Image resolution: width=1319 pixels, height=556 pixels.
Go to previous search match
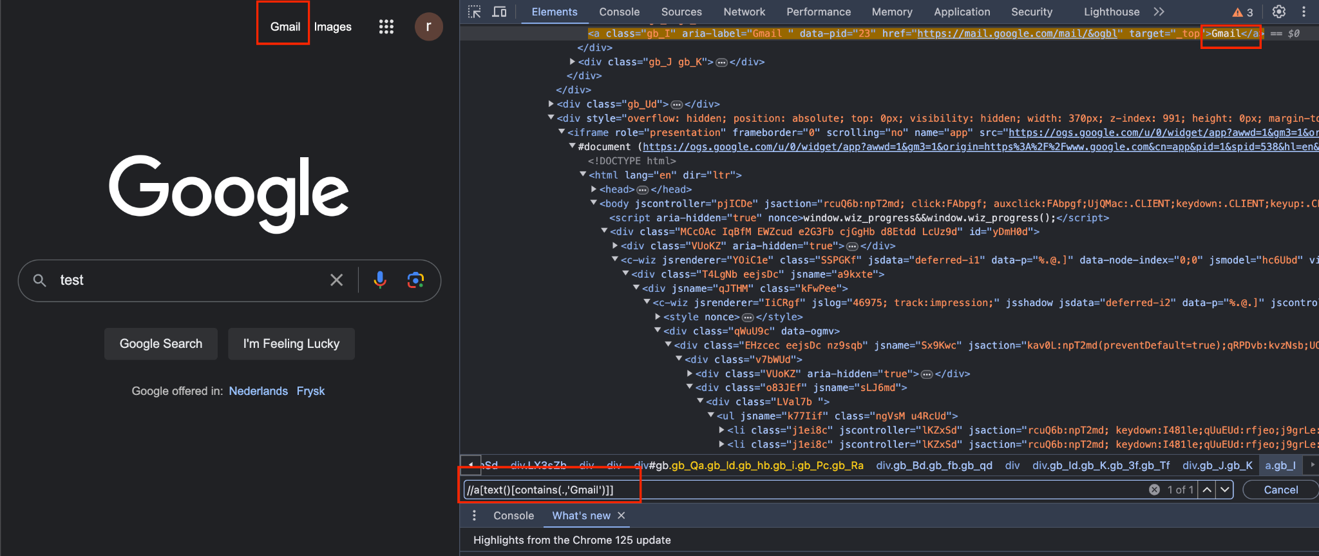[1207, 490]
